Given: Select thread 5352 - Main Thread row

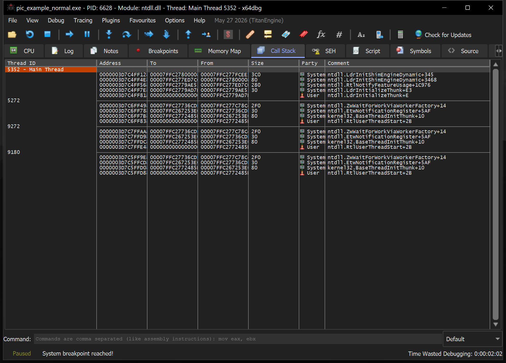Looking at the screenshot, I should coord(51,69).
